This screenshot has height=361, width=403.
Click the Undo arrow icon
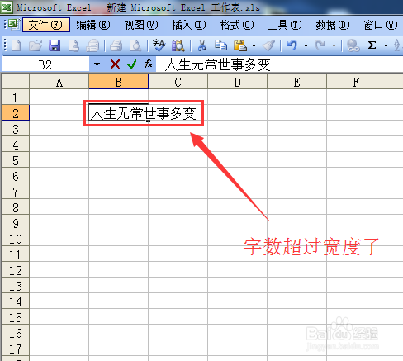pos(292,45)
